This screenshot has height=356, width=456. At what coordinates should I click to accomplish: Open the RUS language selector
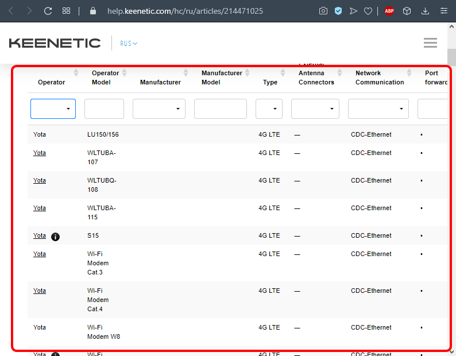pyautogui.click(x=129, y=43)
